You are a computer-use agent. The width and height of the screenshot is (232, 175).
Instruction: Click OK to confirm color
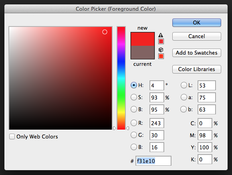[197, 22]
